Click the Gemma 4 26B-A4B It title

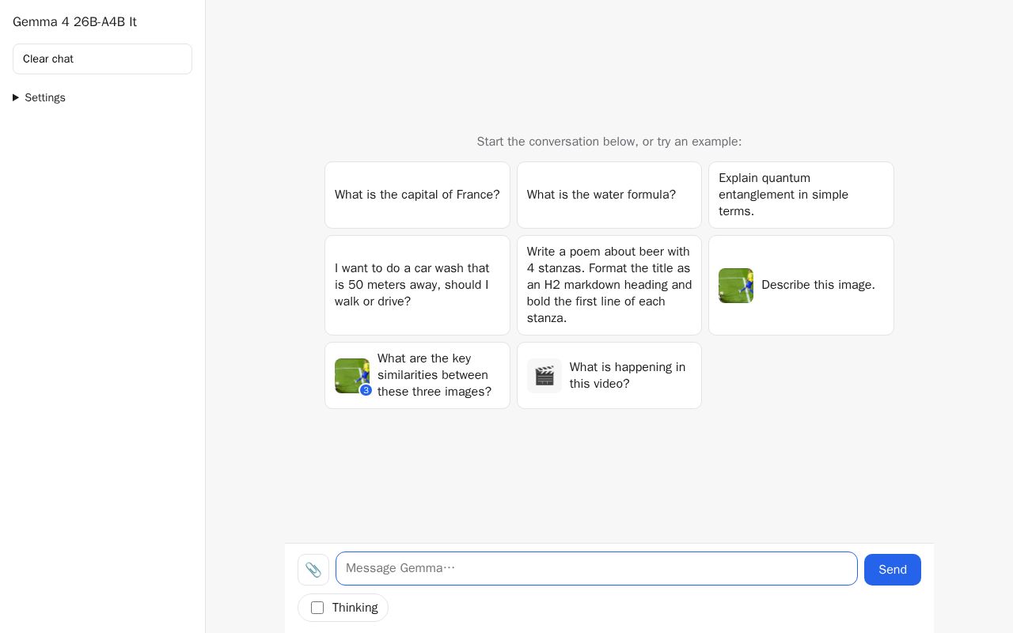(74, 22)
